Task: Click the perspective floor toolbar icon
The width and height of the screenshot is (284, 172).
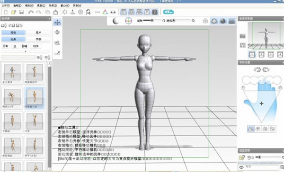Action: pyautogui.click(x=113, y=12)
